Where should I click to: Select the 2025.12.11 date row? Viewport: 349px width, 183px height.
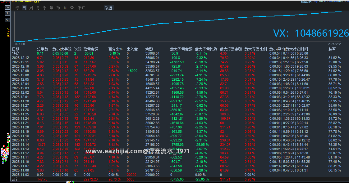21,62
